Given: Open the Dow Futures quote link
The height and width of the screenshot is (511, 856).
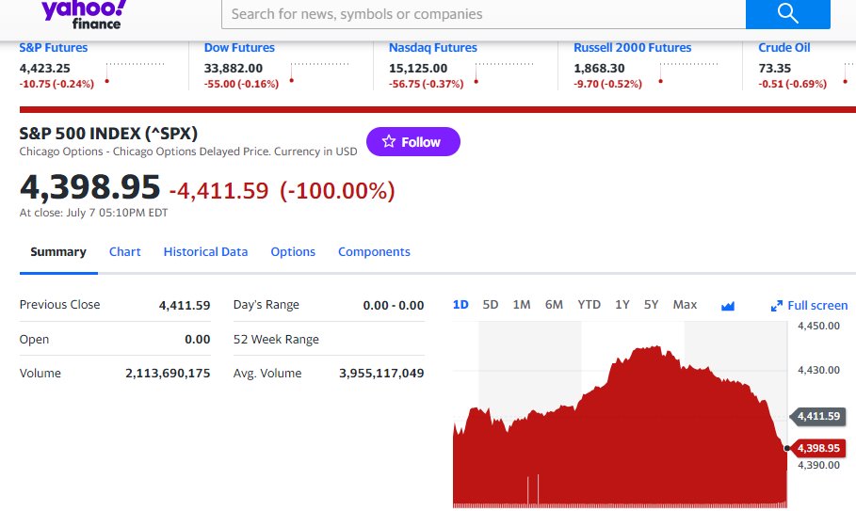Looking at the screenshot, I should click(x=239, y=47).
